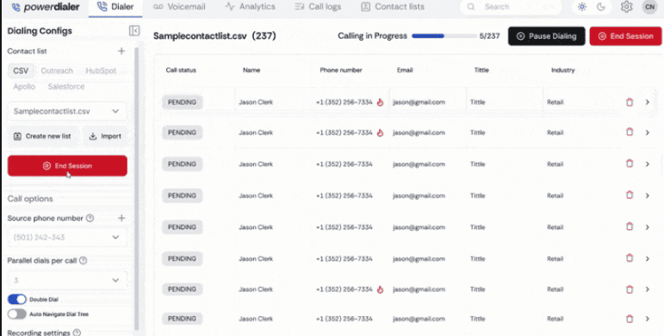
Task: Enable Auto Navigate Dial Tree switch
Action: tap(17, 314)
